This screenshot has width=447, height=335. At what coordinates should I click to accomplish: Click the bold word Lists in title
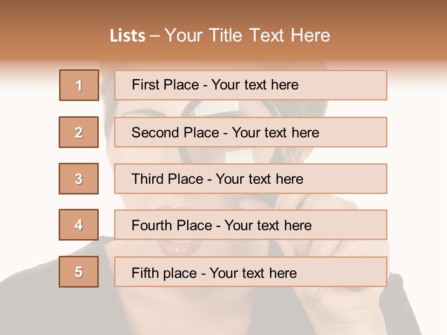(x=128, y=36)
